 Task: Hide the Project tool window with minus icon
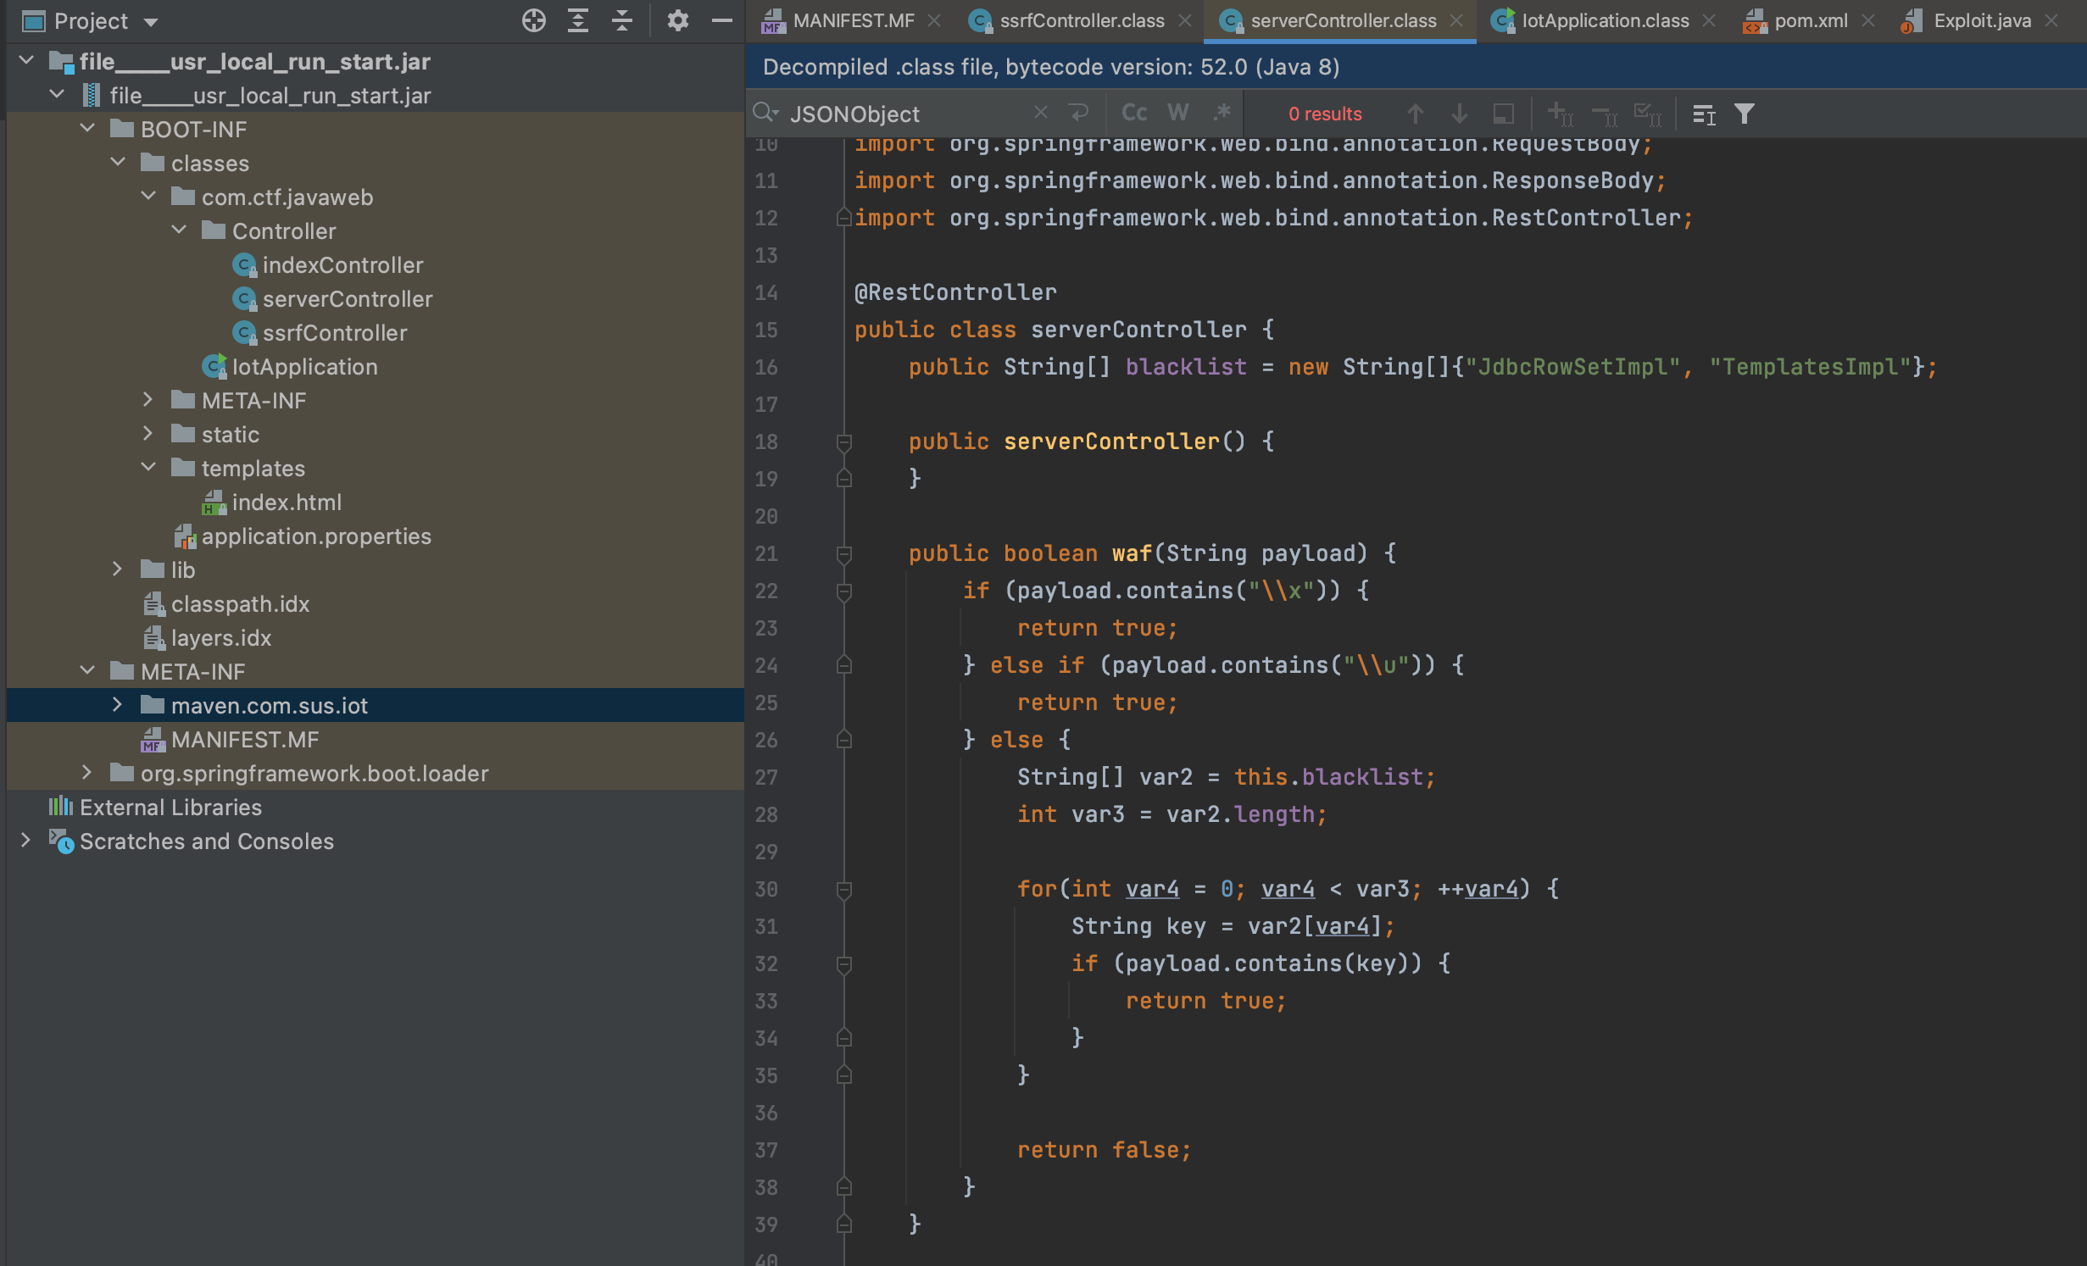722,20
